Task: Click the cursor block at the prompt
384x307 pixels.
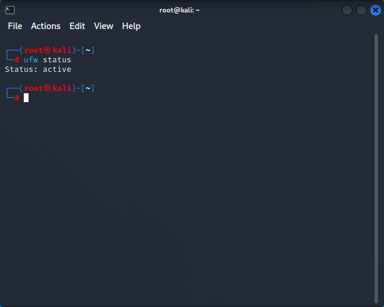Action: coord(26,98)
